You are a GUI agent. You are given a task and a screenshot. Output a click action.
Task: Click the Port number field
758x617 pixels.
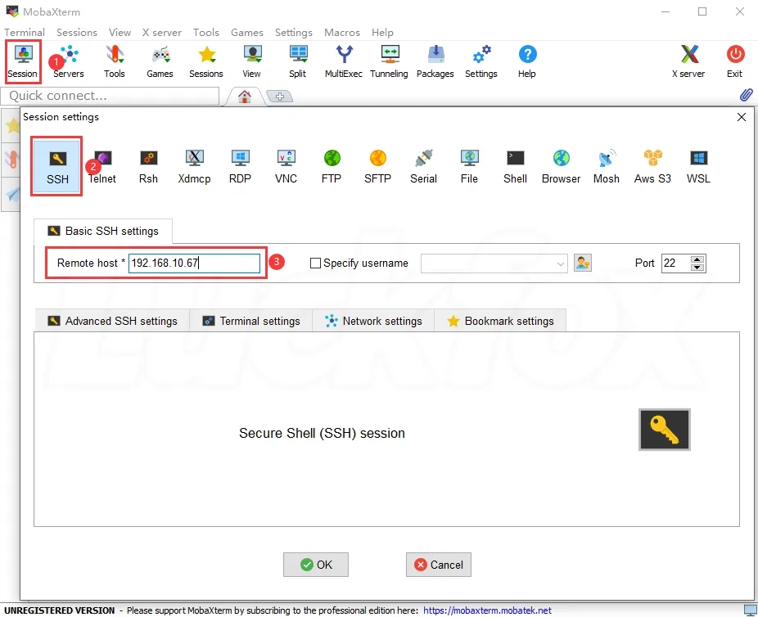676,263
